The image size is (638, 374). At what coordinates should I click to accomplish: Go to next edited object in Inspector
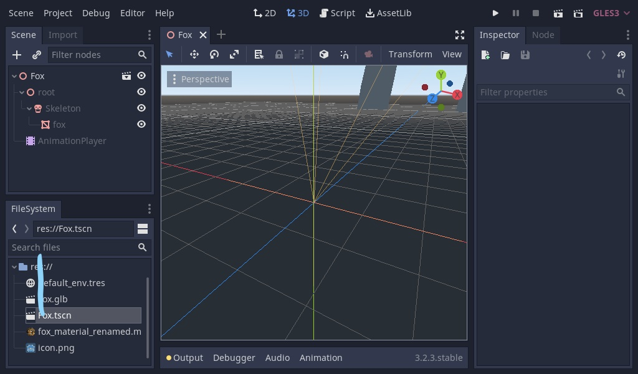[603, 54]
